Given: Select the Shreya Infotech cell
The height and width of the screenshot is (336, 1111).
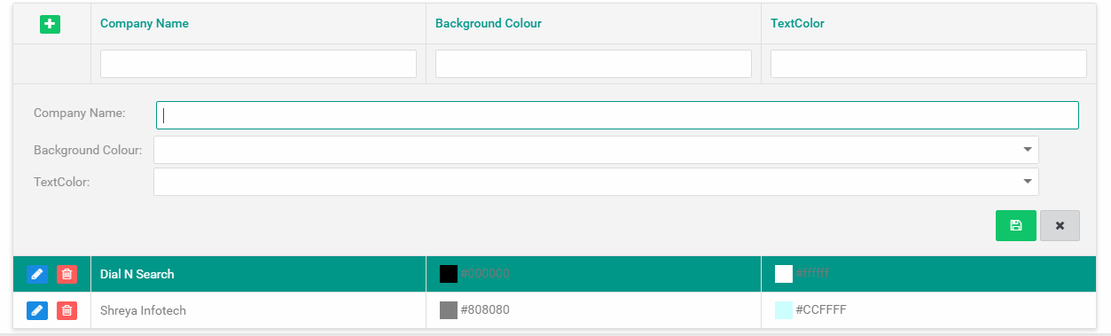Looking at the screenshot, I should [x=258, y=310].
